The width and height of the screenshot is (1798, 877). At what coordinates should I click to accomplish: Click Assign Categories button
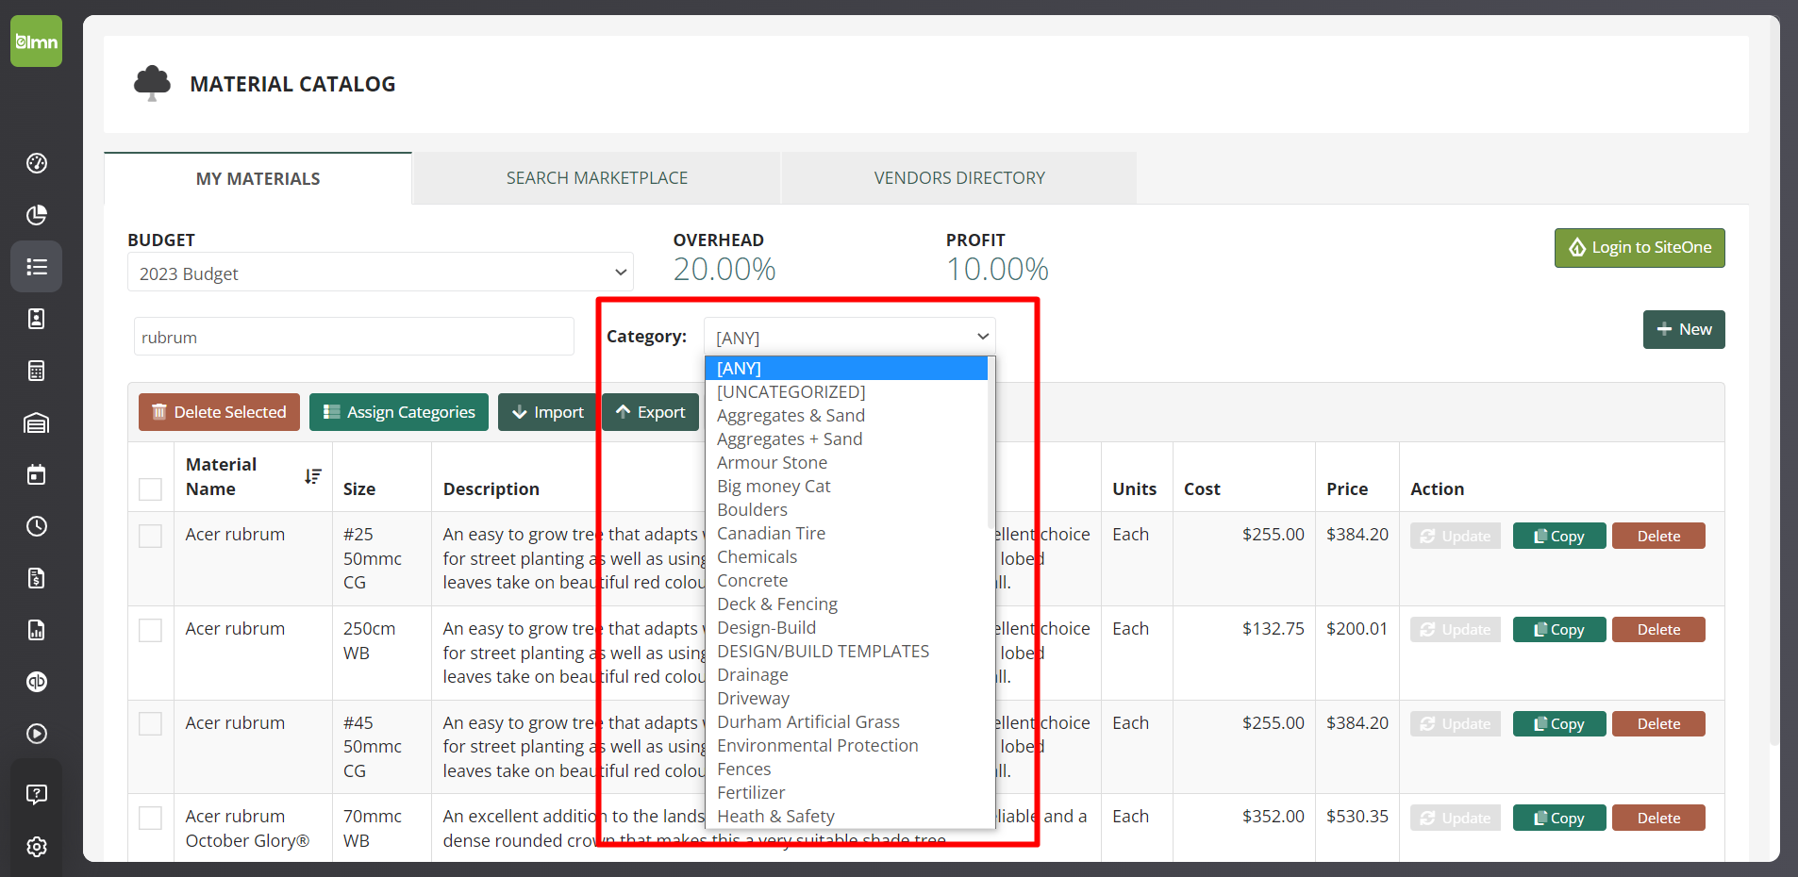[399, 412]
